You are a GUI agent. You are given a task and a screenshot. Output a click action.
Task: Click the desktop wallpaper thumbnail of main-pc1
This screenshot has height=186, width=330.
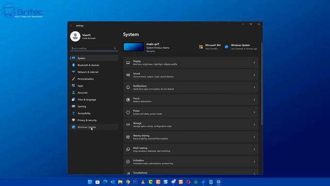(x=133, y=47)
